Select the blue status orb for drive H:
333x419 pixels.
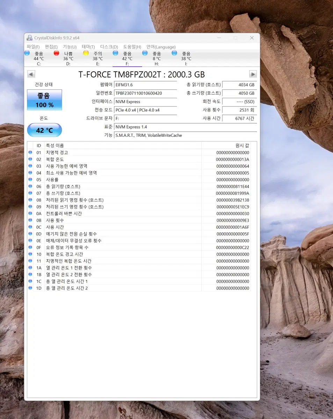click(x=145, y=53)
